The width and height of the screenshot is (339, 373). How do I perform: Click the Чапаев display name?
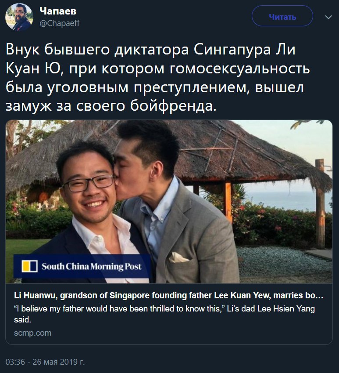coord(58,11)
